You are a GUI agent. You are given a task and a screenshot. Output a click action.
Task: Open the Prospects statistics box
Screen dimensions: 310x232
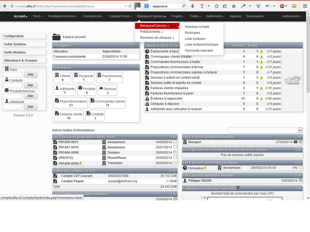click(x=84, y=77)
